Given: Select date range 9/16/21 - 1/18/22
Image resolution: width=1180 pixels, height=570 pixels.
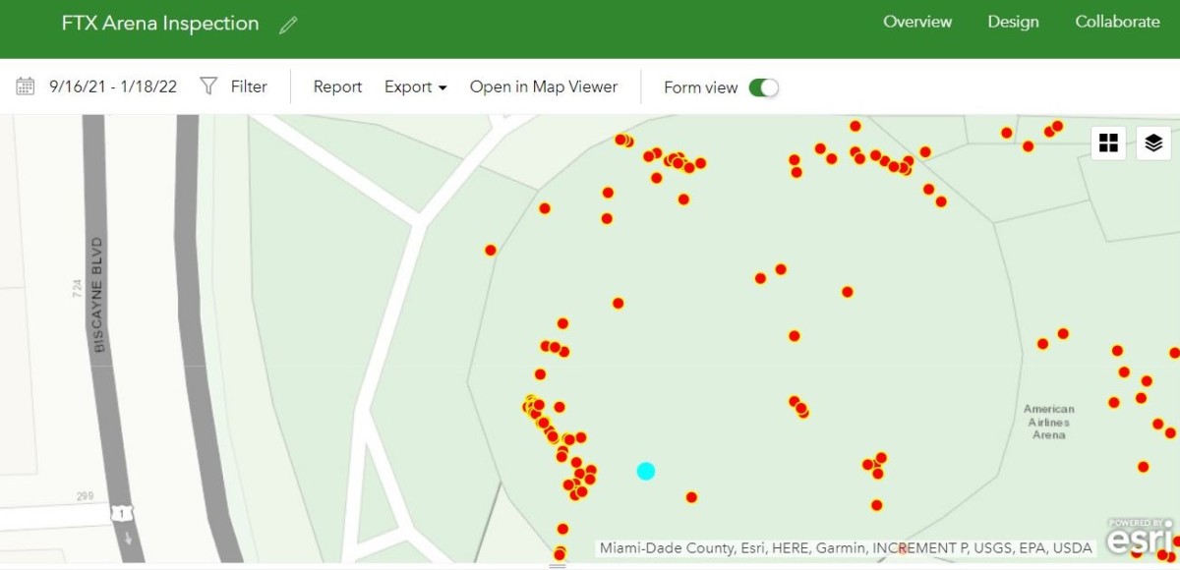Looking at the screenshot, I should pyautogui.click(x=113, y=86).
